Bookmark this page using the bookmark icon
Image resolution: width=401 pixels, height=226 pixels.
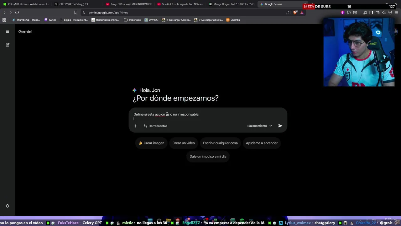[x=76, y=13]
